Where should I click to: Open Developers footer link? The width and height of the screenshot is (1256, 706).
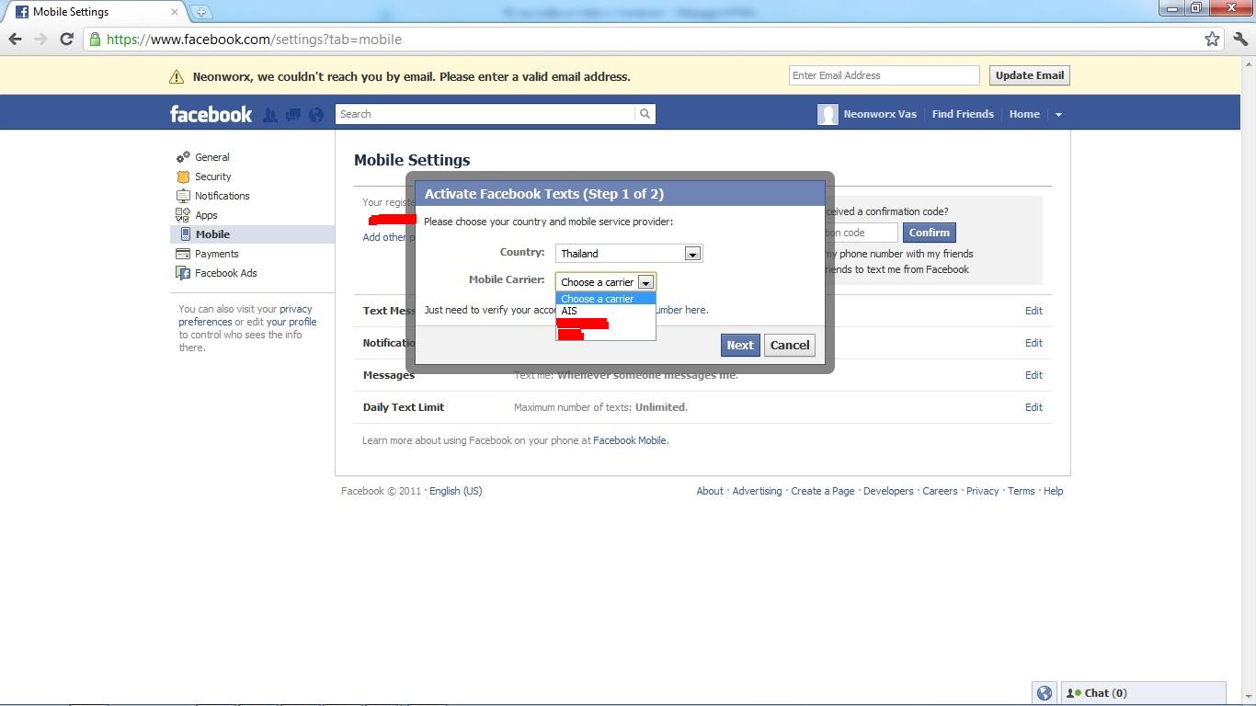tap(888, 491)
